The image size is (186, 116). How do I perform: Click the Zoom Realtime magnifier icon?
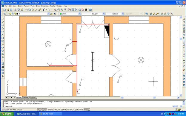(59, 10)
